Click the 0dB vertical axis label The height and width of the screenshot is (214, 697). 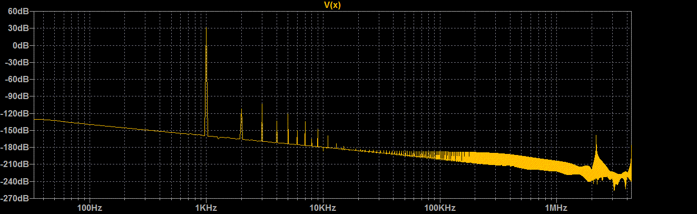coord(21,45)
